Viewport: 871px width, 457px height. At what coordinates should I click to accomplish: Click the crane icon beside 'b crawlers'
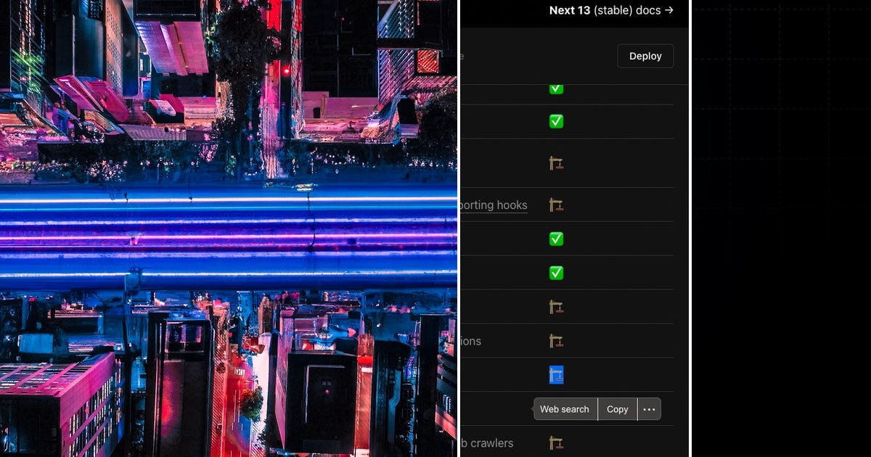coord(556,442)
